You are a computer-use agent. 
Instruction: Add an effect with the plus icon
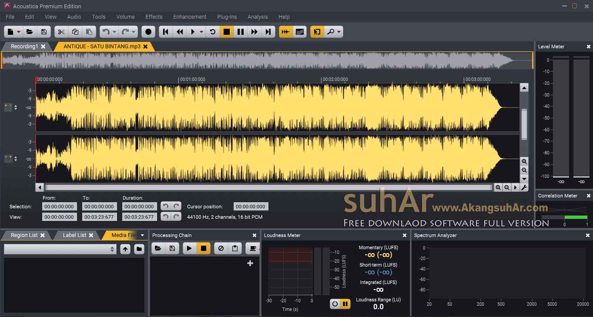[x=250, y=263]
